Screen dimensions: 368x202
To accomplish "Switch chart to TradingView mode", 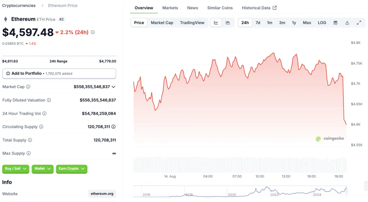I will [x=192, y=23].
